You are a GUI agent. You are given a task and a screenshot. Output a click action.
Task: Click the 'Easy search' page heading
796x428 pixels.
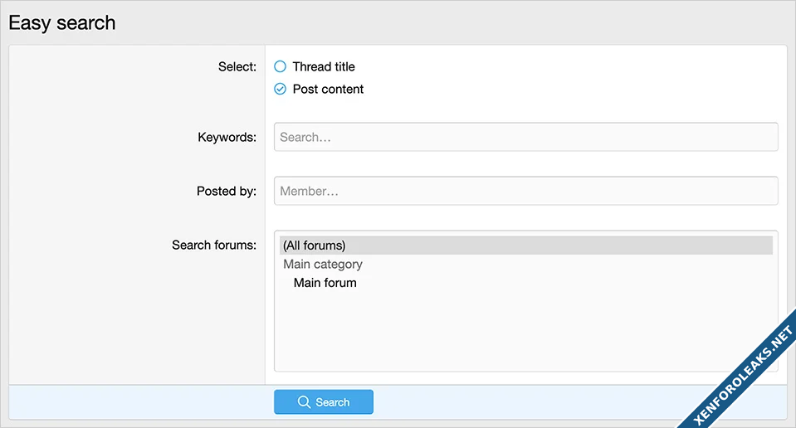click(62, 22)
